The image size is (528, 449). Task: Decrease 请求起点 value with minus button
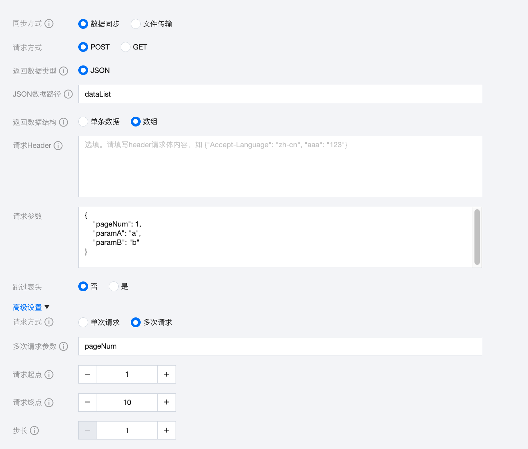[x=87, y=374]
